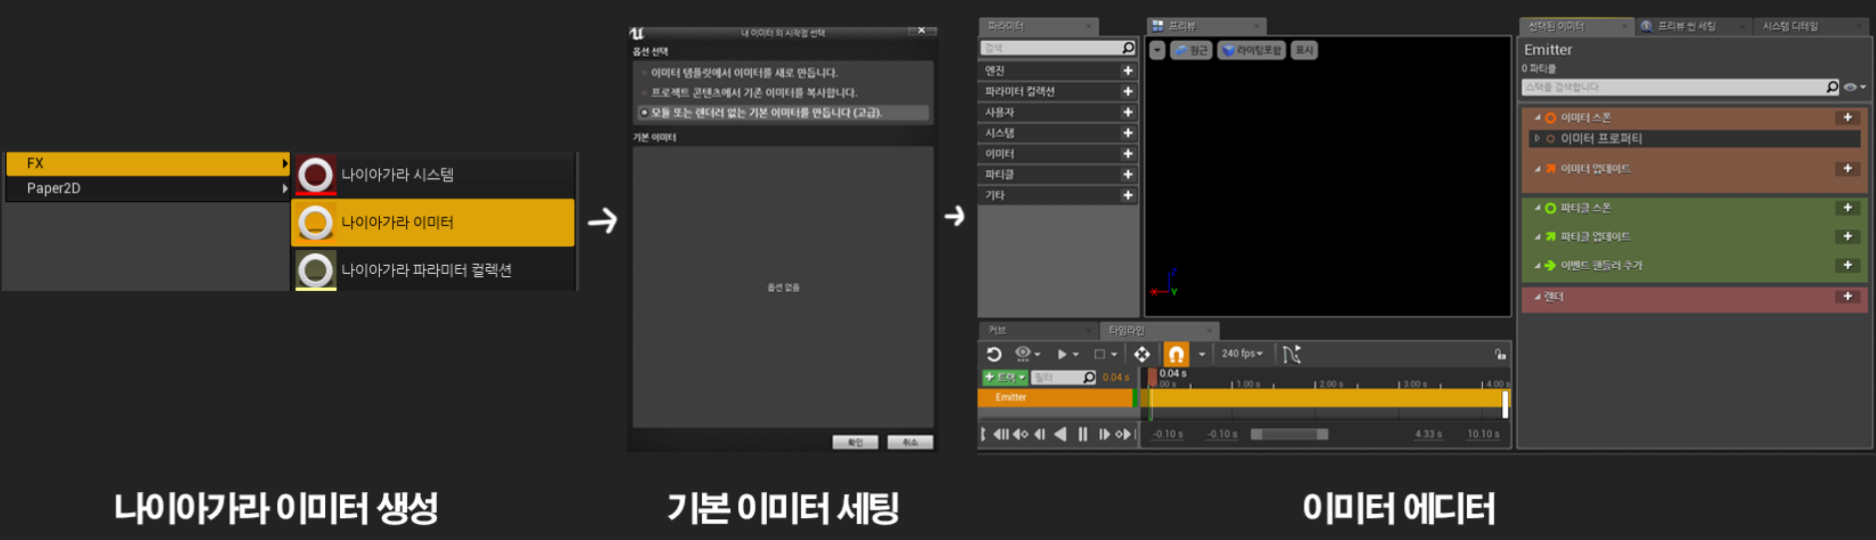Click the 취소 button in the dialog
1876x540 pixels.
pos(910,442)
